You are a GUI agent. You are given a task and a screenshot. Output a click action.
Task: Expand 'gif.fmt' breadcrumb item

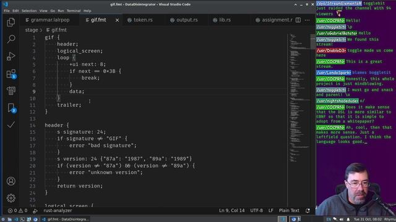56,30
